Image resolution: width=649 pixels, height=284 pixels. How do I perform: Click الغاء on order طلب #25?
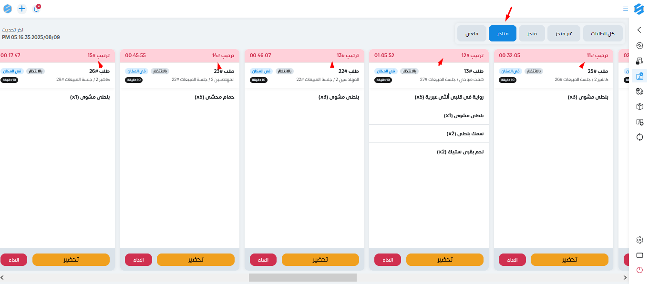[512, 260]
